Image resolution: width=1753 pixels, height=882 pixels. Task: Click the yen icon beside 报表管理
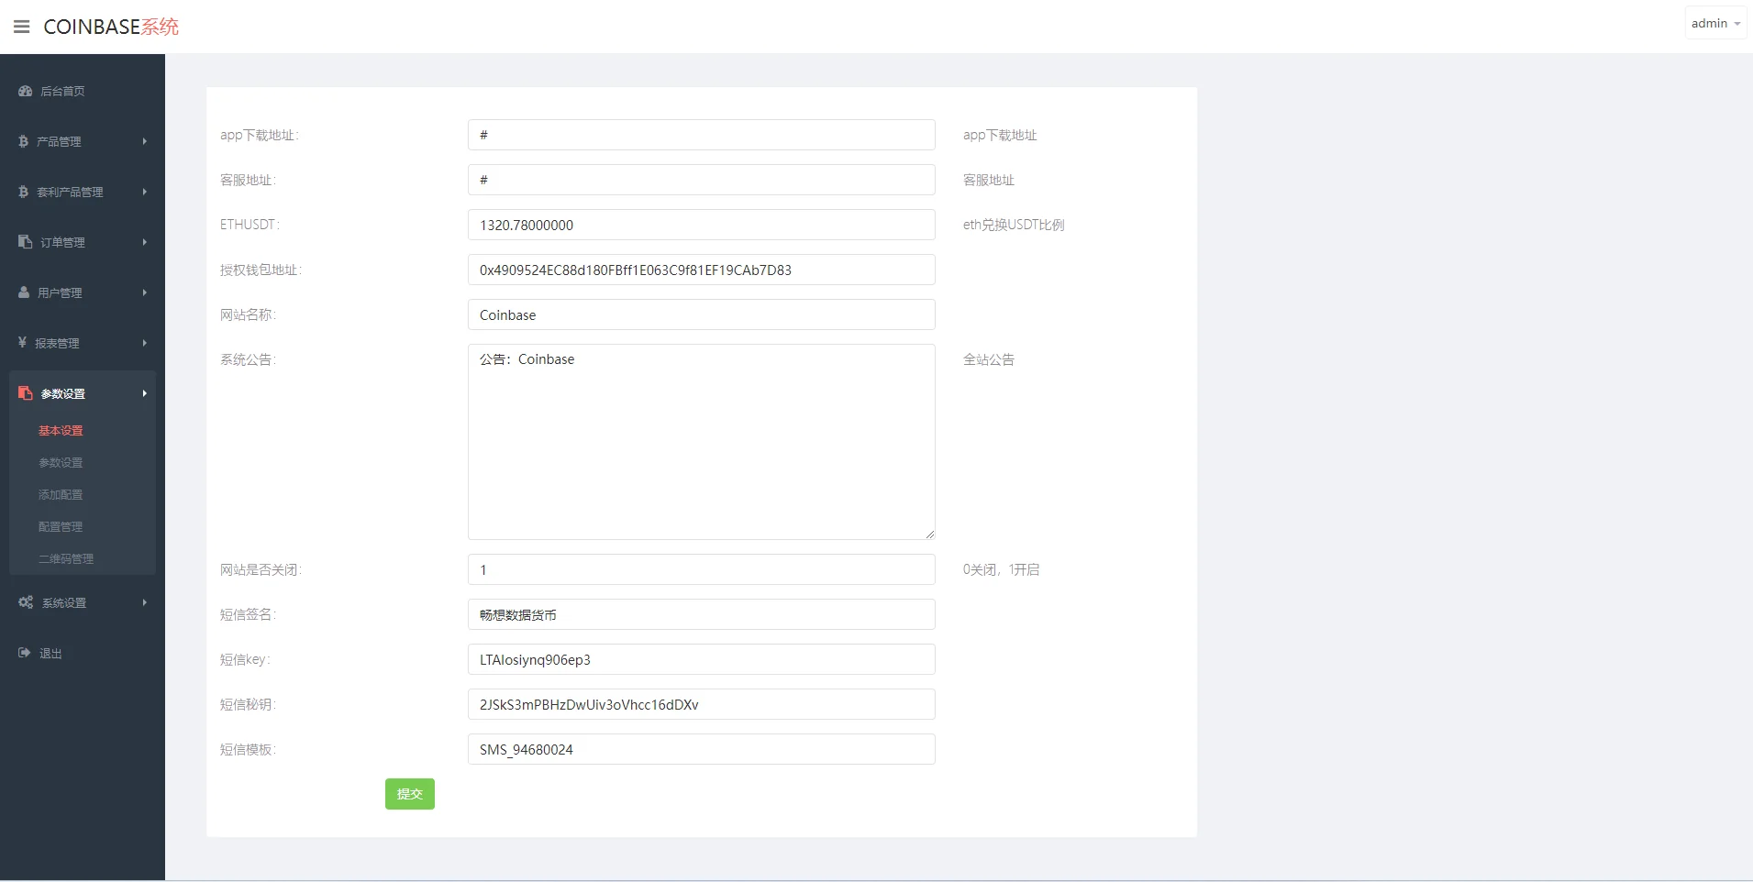(23, 343)
